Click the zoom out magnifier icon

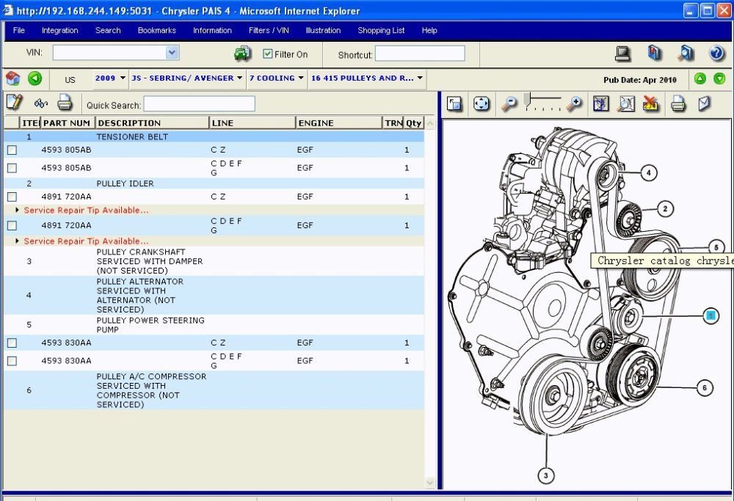click(509, 103)
